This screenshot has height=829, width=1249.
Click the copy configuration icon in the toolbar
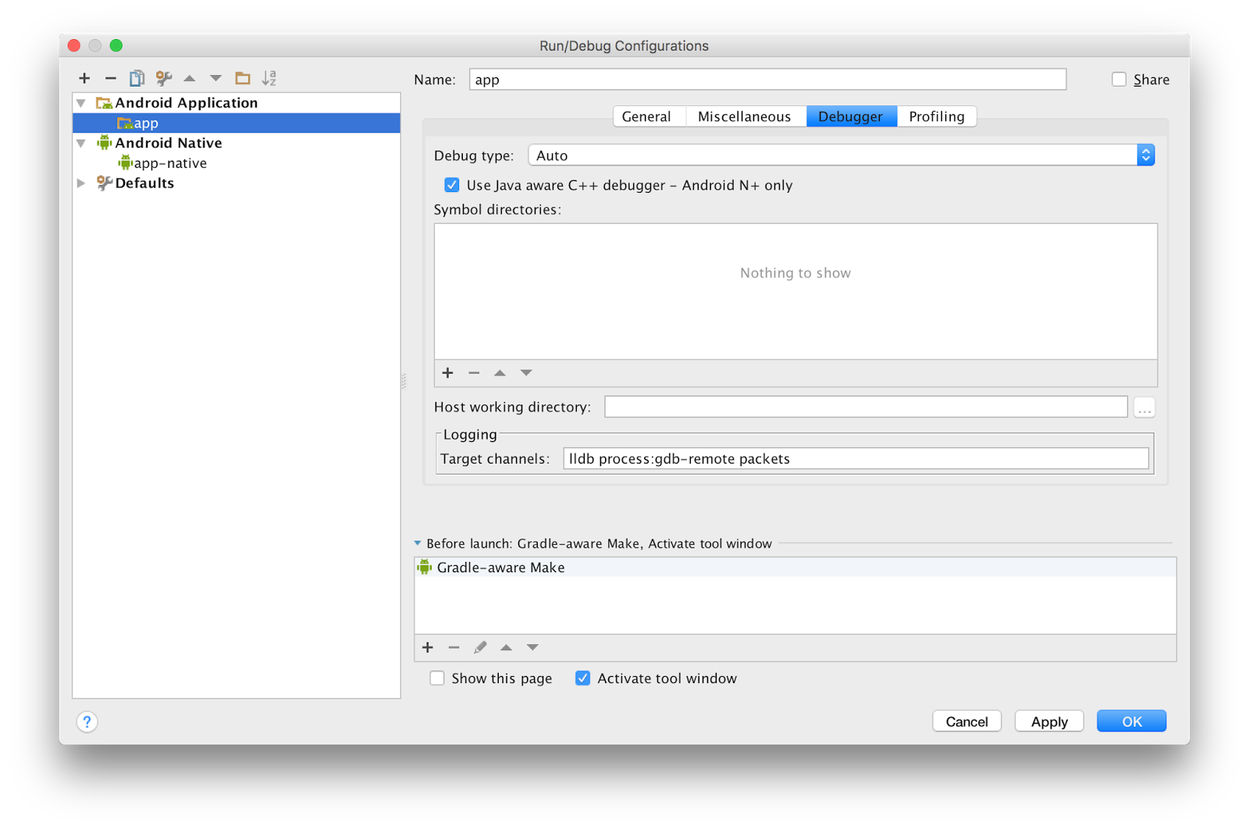pyautogui.click(x=137, y=78)
